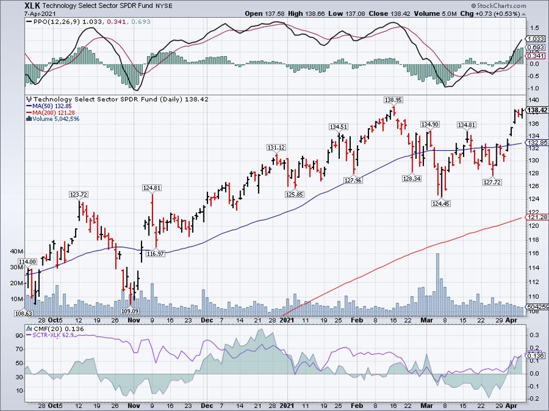Click the red line swatch before MA(200)

coord(29,113)
